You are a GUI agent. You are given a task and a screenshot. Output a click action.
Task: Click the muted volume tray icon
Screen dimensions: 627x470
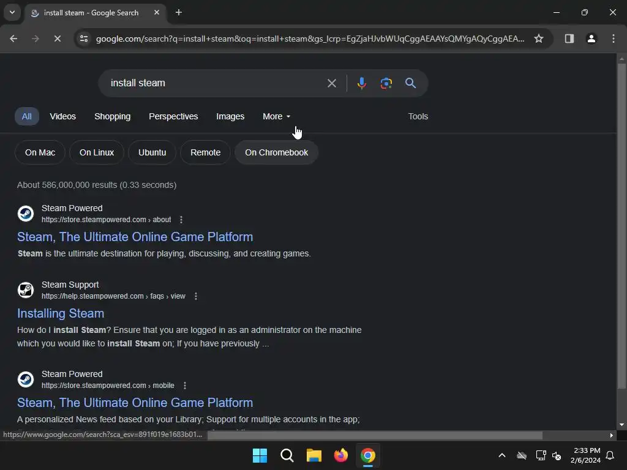pyautogui.click(x=557, y=455)
